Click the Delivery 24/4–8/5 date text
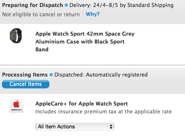Image resolution: width=185 pixels, height=138 pixels. (94, 5)
